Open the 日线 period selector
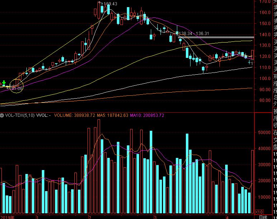Image resolution: width=277 pixels, height=219 pixels. point(263,217)
